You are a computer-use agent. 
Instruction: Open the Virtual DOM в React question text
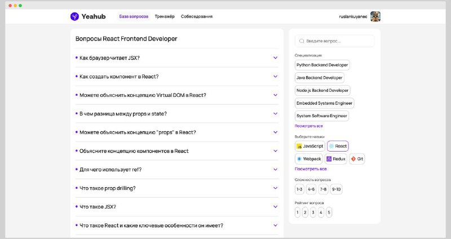[143, 95]
